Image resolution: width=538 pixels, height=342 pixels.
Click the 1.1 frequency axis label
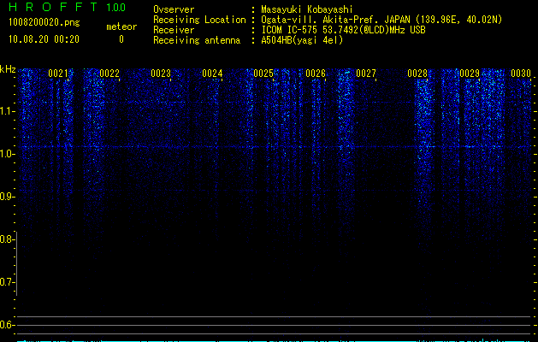(x=7, y=111)
